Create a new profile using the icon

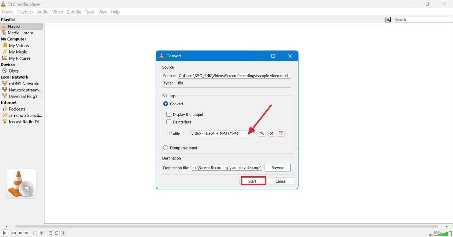(281, 133)
